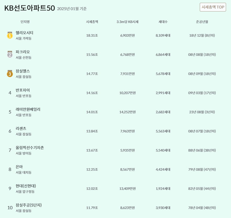Click the 준공년월 column header
The height and width of the screenshot is (218, 231).
coord(202,22)
